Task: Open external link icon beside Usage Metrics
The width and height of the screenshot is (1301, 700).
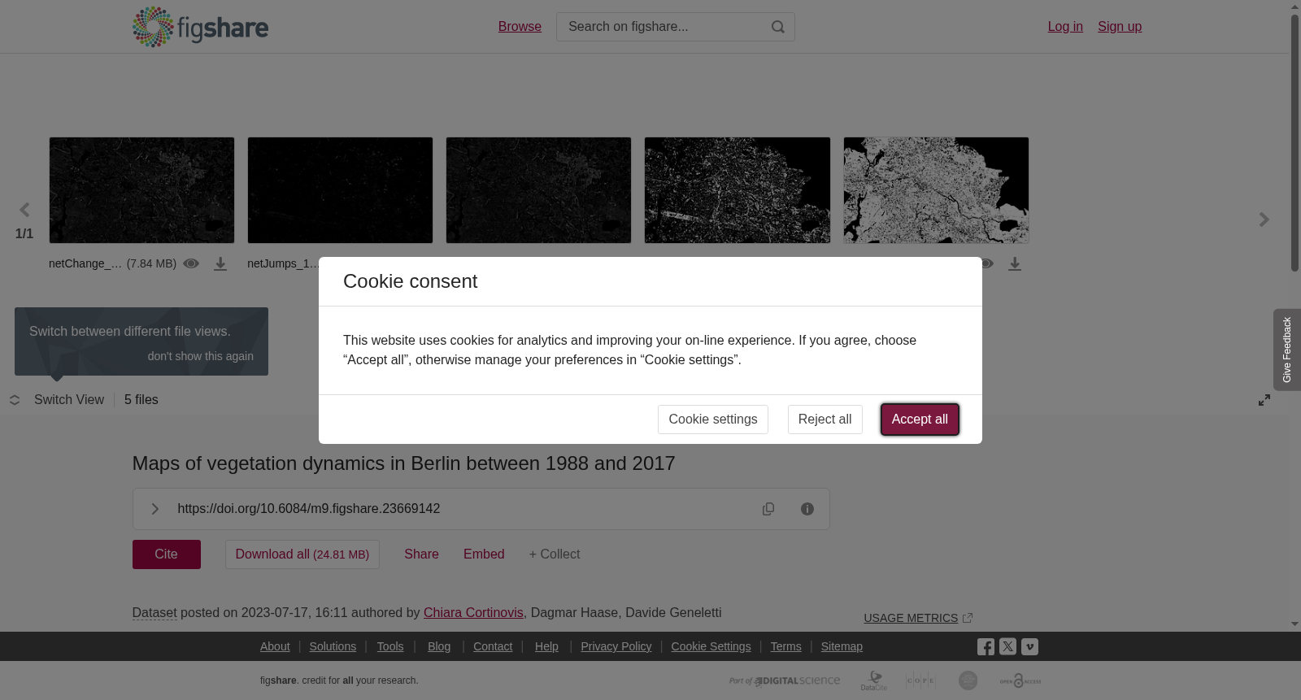Action: point(968,619)
